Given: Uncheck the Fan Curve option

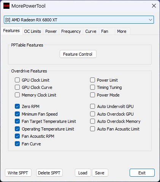Looking at the screenshot, I should click(17, 144).
